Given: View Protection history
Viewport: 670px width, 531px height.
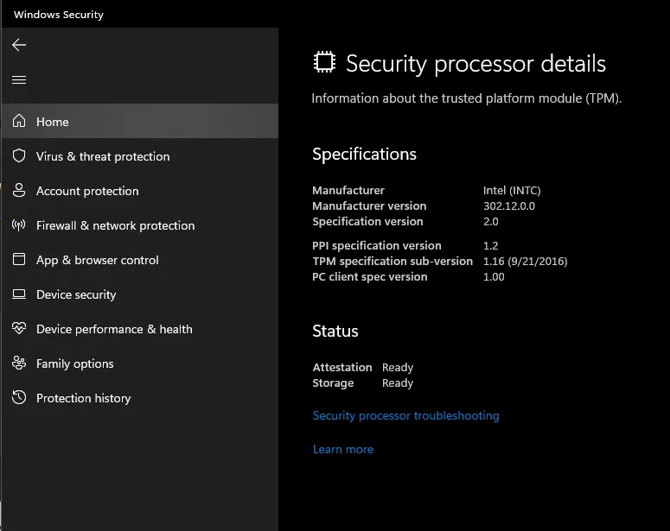Looking at the screenshot, I should (140, 398).
